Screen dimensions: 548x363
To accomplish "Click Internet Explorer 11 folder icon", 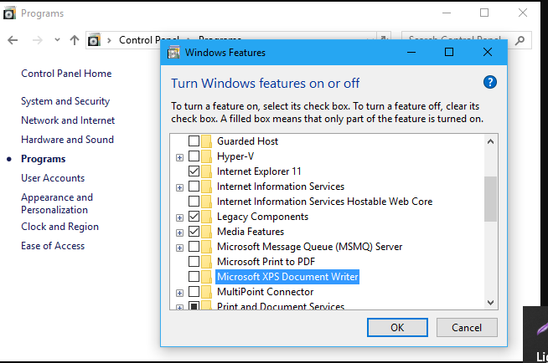I will [x=207, y=171].
